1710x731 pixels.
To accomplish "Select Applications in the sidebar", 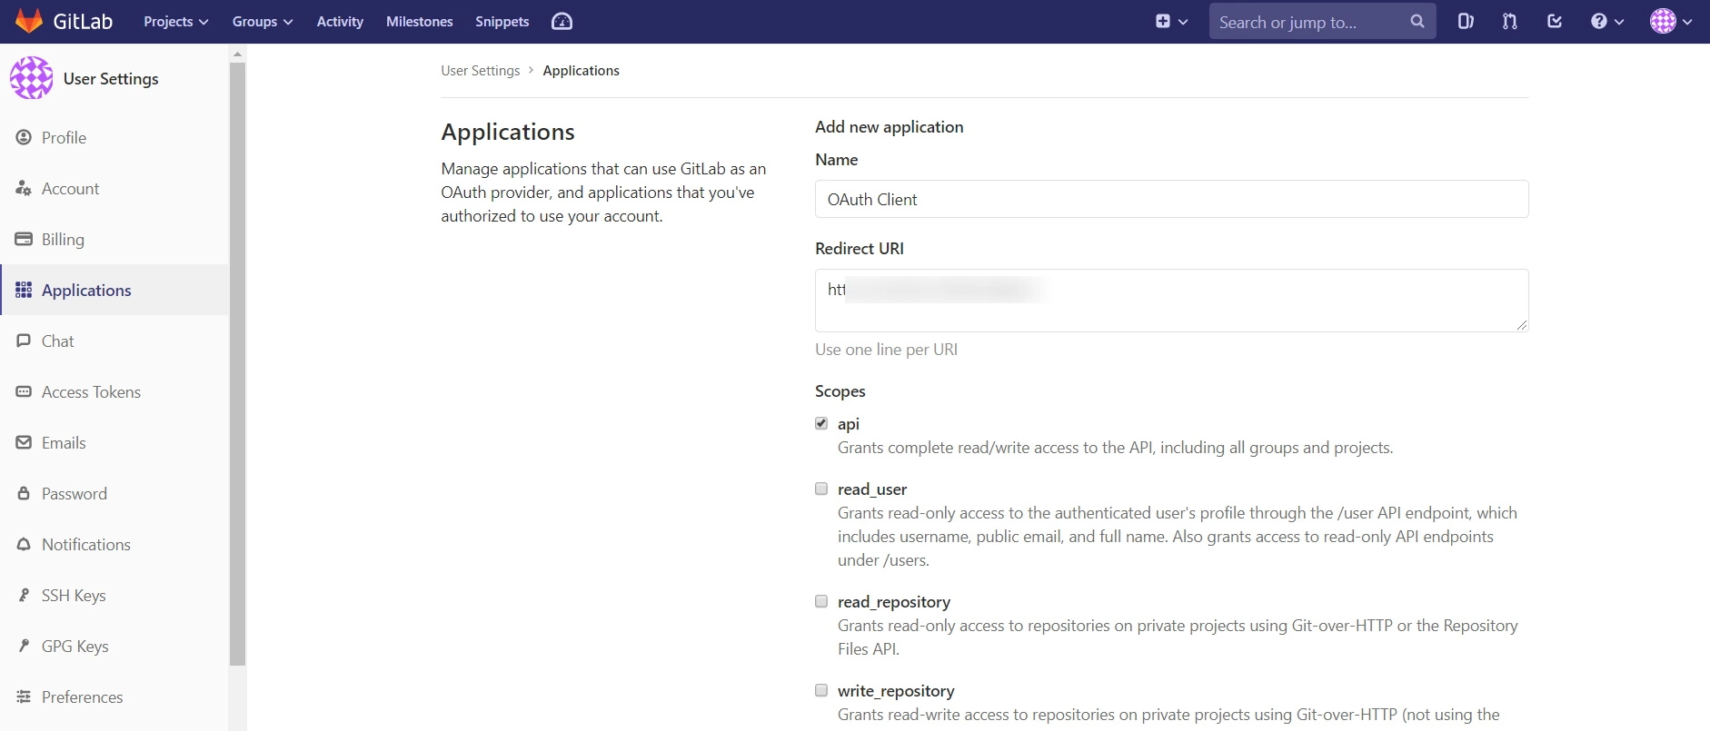I will [114, 290].
